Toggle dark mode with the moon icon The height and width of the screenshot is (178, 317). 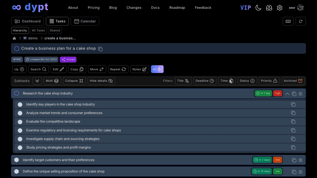tap(258, 8)
